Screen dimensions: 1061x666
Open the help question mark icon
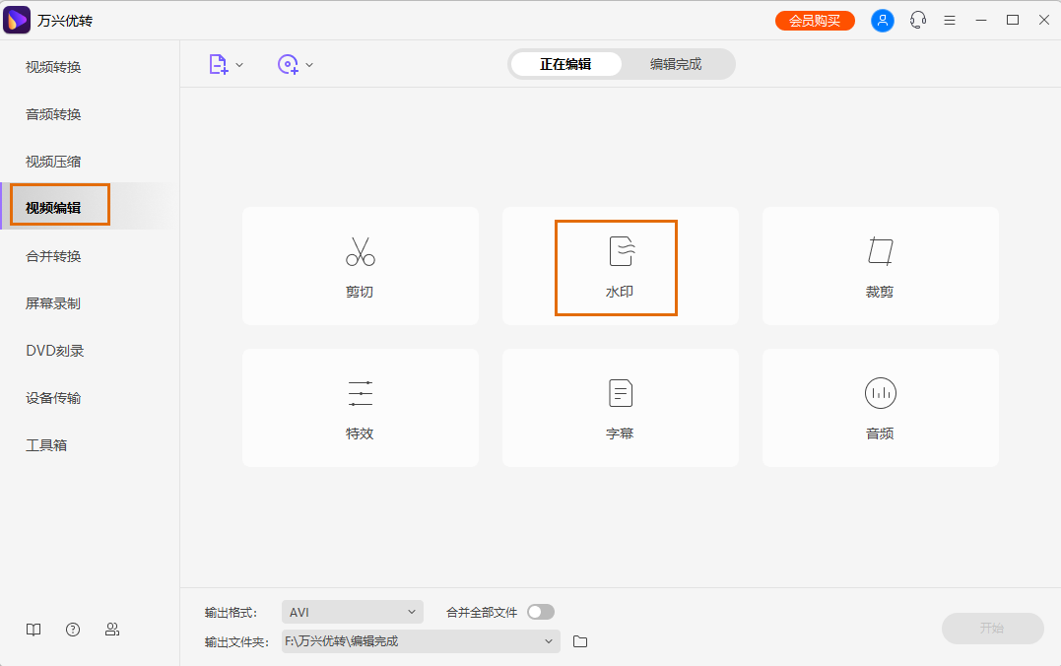point(72,629)
